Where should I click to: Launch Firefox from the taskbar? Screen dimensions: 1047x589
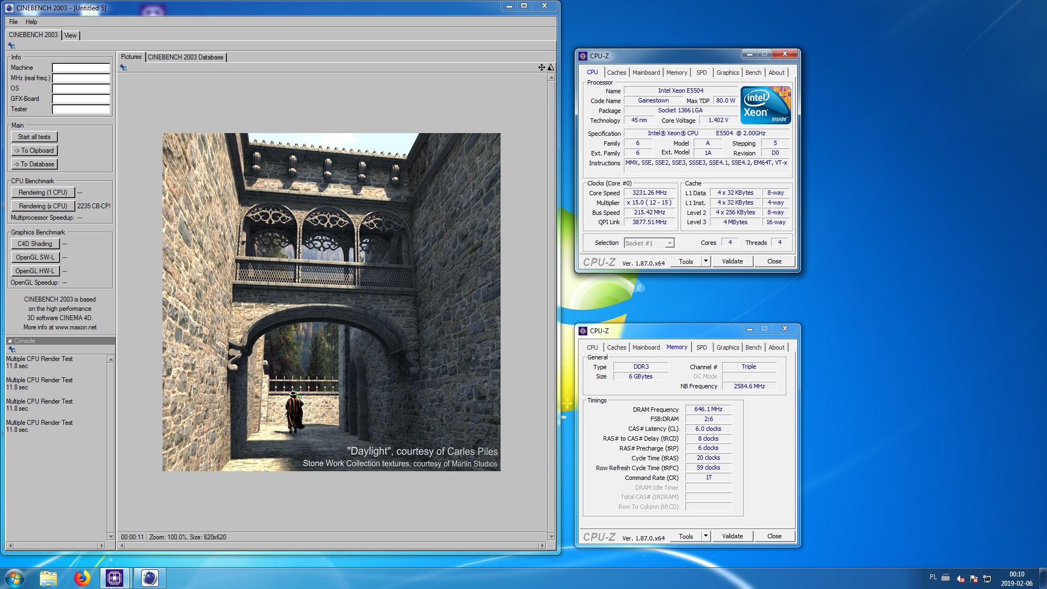82,578
